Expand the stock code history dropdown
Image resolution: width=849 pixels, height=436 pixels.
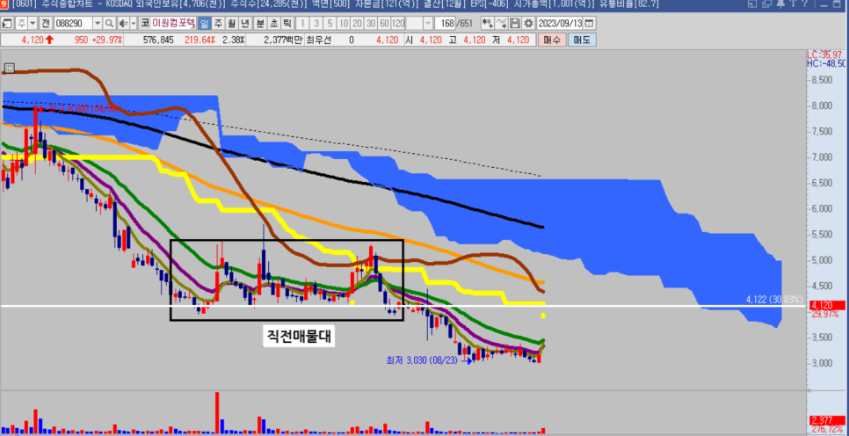tap(98, 23)
